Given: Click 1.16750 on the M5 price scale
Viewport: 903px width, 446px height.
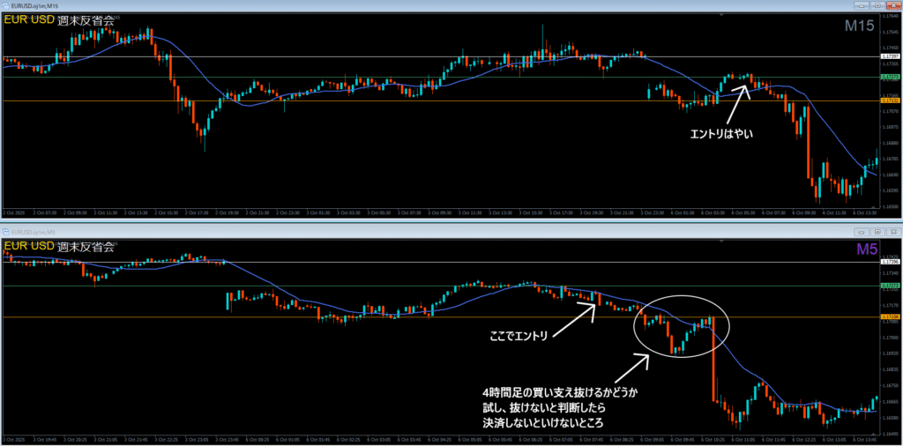Looking at the screenshot, I should pos(891,385).
